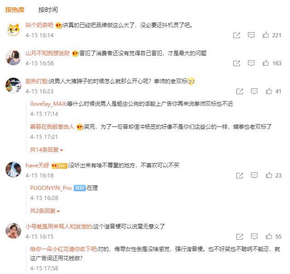Open the 给你一朵小红花请你收下吧 profile link
Viewport: 290px width, 274px height.
63,249
